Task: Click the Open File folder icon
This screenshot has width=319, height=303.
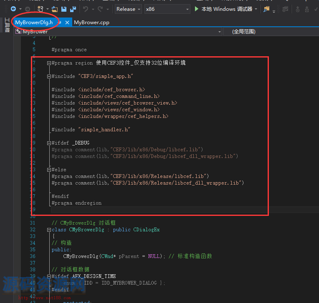Action: (55, 9)
